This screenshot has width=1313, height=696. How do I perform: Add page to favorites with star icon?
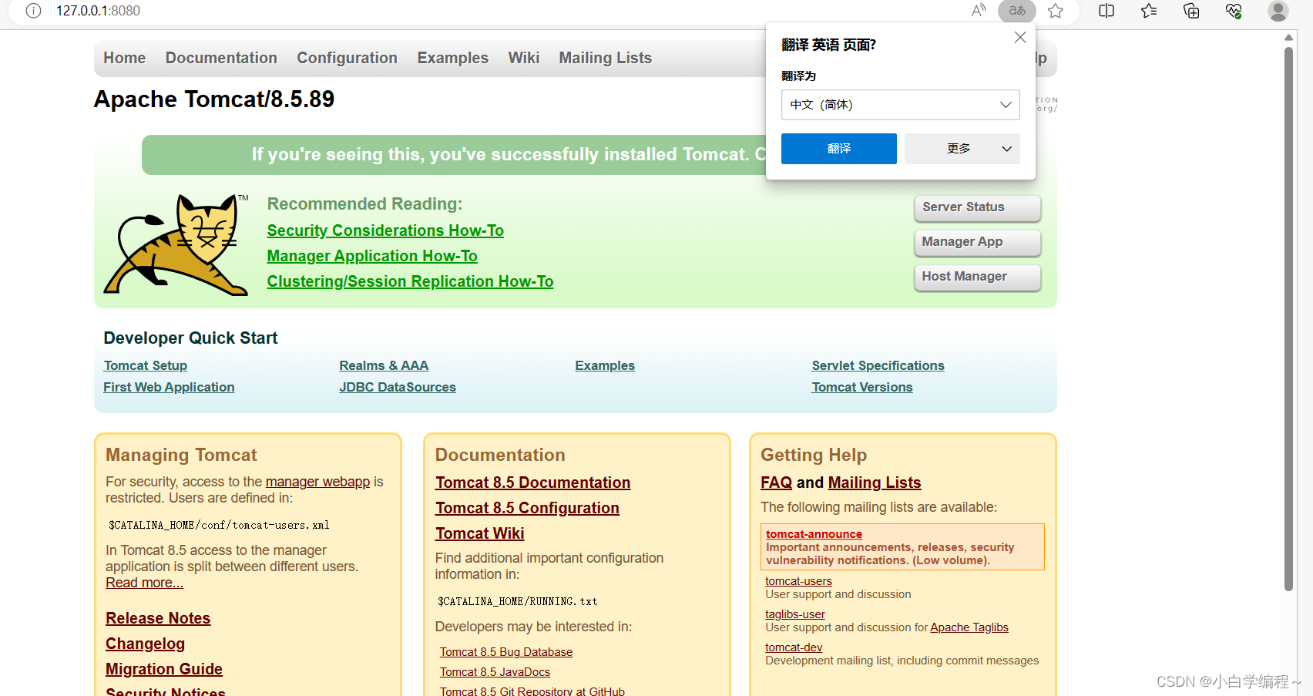1056,11
